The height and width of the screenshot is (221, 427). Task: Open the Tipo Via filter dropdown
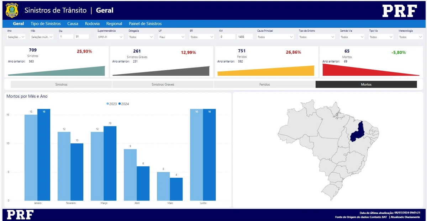[381, 37]
